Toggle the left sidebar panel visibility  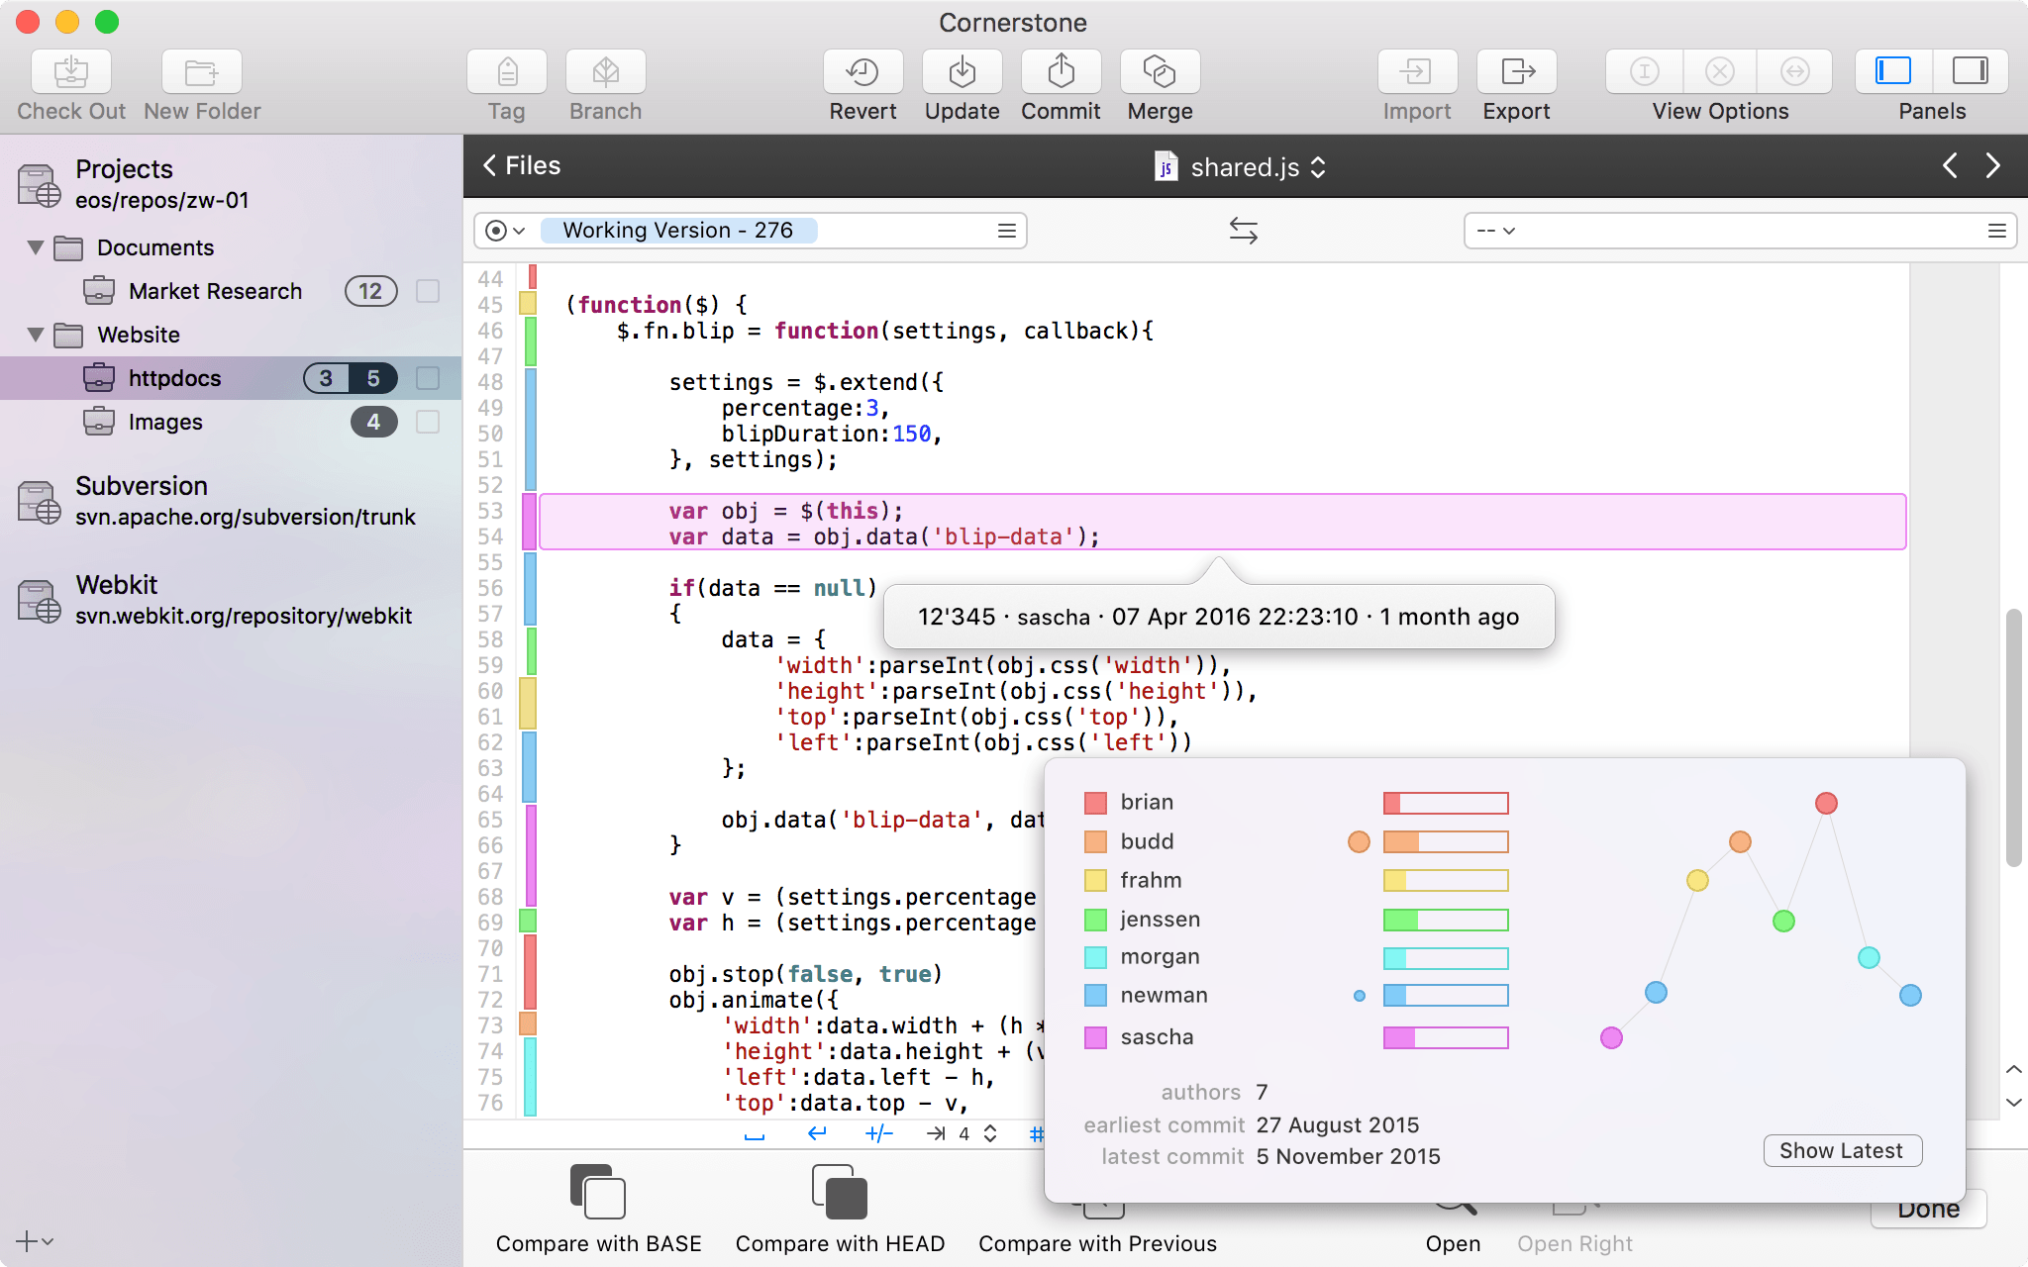click(x=1892, y=71)
